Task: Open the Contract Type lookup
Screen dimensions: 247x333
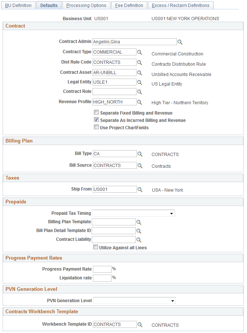Action: 140,52
